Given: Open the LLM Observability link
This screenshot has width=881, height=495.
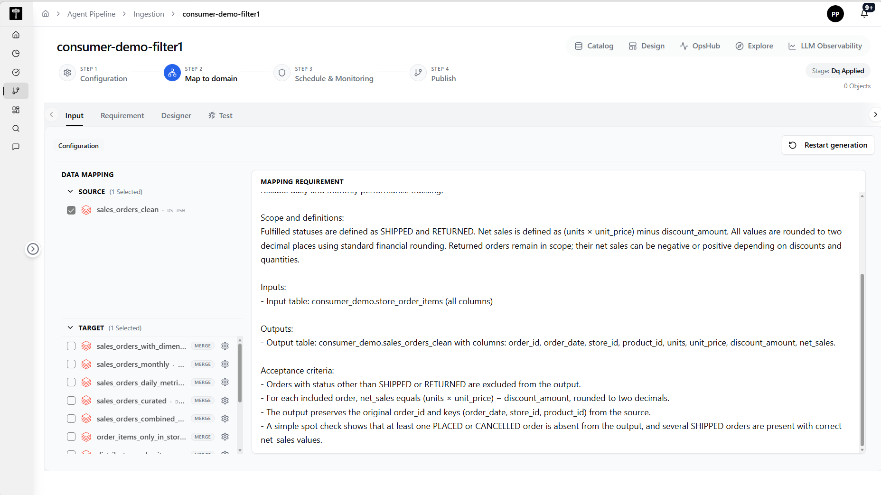Looking at the screenshot, I should tap(825, 46).
